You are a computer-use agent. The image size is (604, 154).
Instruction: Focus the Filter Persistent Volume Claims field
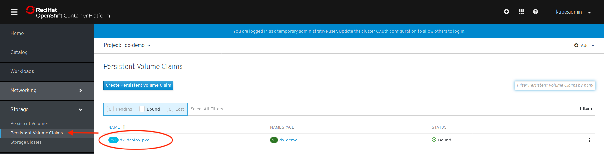tap(555, 85)
